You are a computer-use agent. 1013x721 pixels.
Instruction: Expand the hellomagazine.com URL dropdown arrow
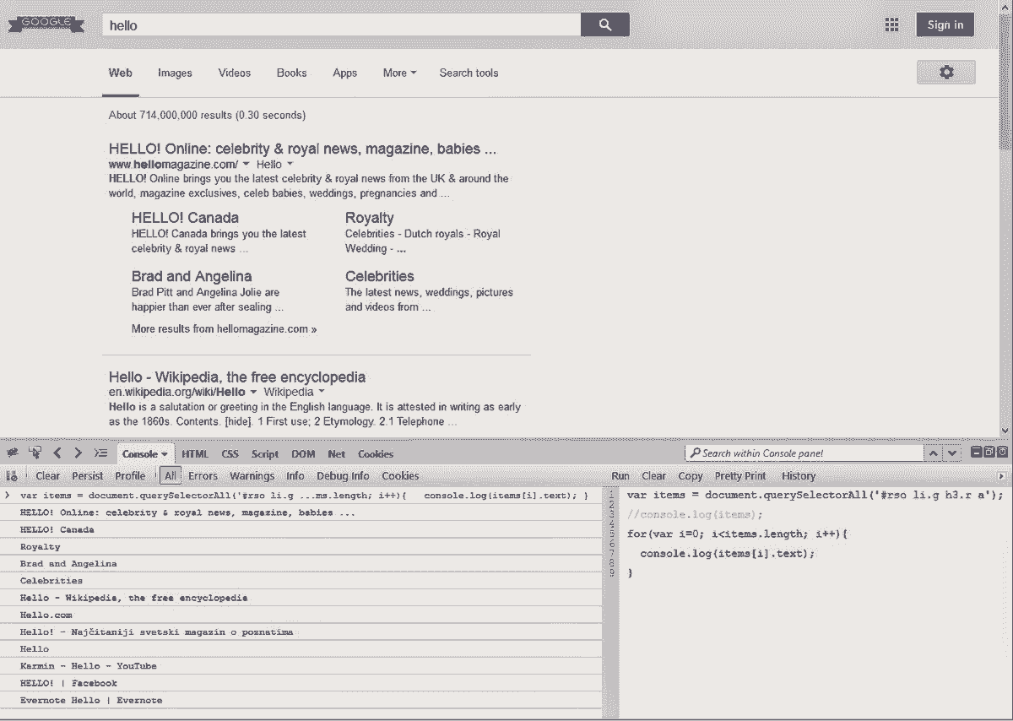pos(246,164)
